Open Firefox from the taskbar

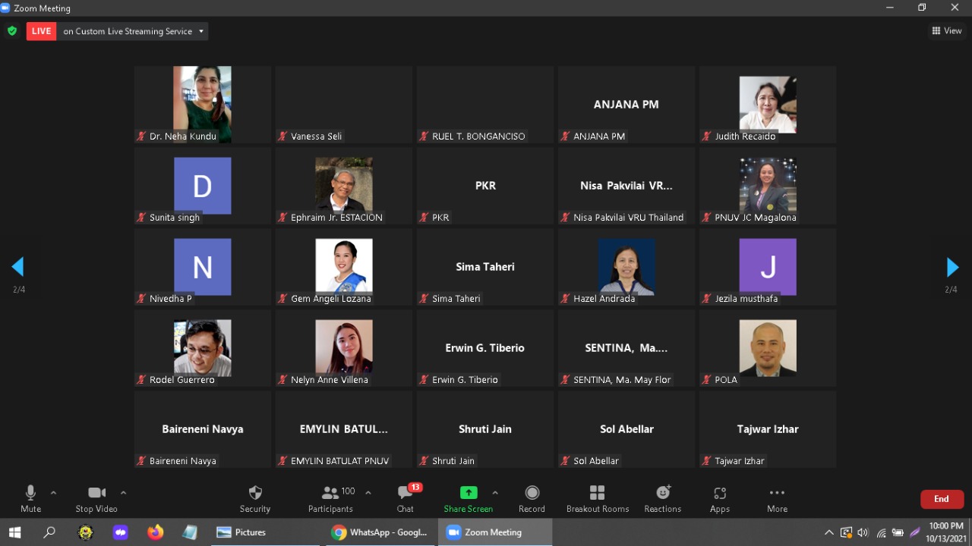(156, 532)
